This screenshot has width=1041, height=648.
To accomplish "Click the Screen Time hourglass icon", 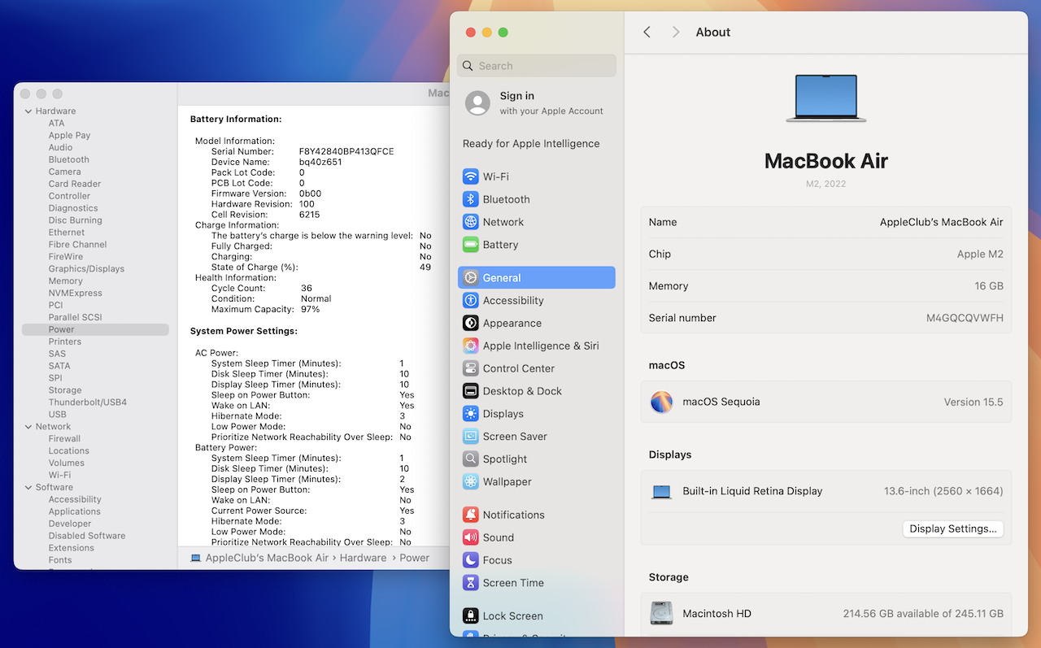I will pyautogui.click(x=470, y=583).
